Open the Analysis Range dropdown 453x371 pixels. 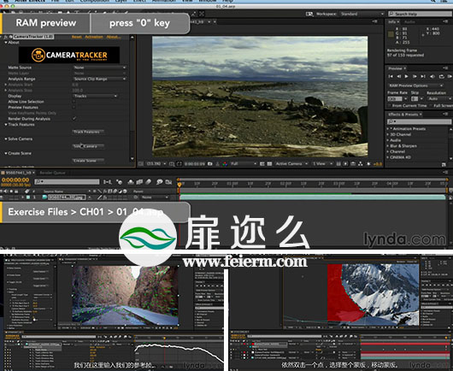pyautogui.click(x=100, y=79)
